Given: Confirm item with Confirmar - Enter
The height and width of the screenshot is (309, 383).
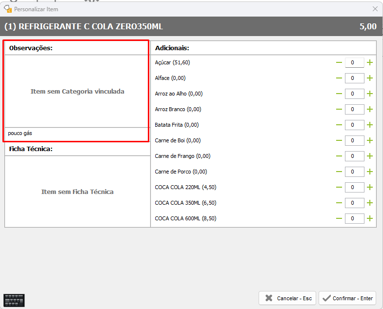Looking at the screenshot, I should click(x=347, y=298).
